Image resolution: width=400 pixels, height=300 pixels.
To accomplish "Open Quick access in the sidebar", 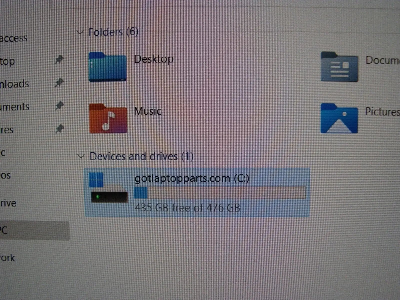I will click(x=13, y=38).
